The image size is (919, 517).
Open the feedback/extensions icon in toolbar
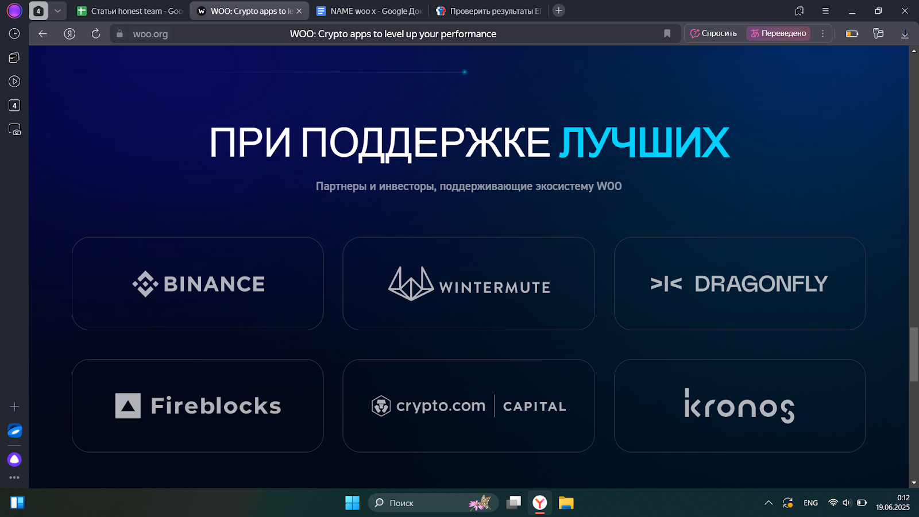878,34
